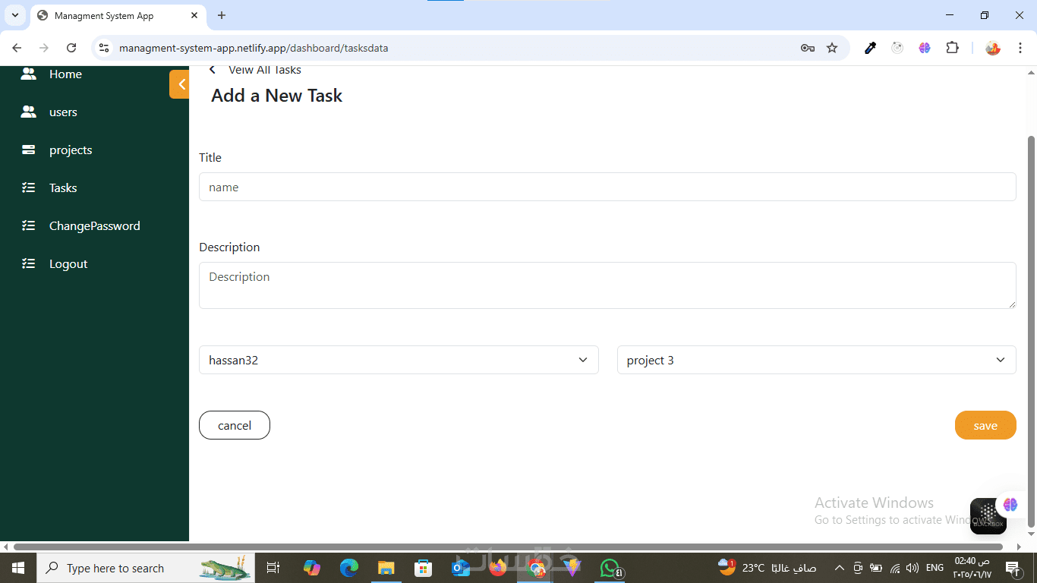Click the Home sidebar icon
Viewport: 1037px width, 583px height.
(x=28, y=74)
